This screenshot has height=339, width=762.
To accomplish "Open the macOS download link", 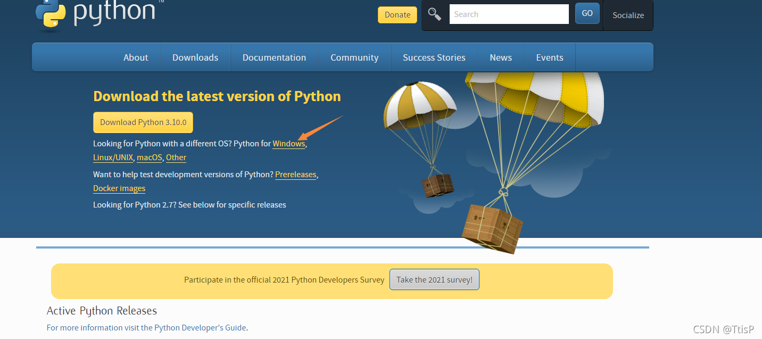I will (x=150, y=158).
